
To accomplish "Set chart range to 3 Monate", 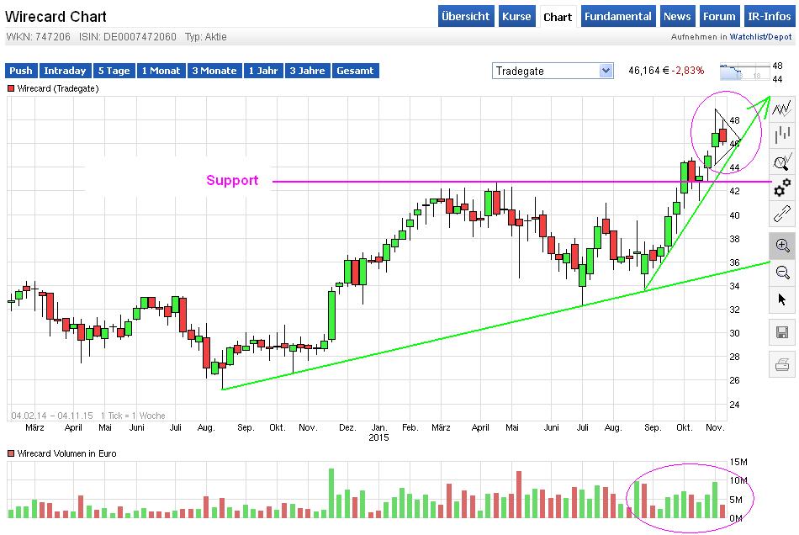I will point(214,71).
